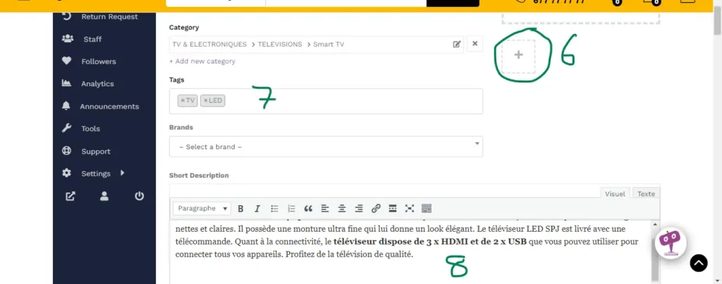Click the Bold formatting icon
The width and height of the screenshot is (722, 284).
click(240, 209)
